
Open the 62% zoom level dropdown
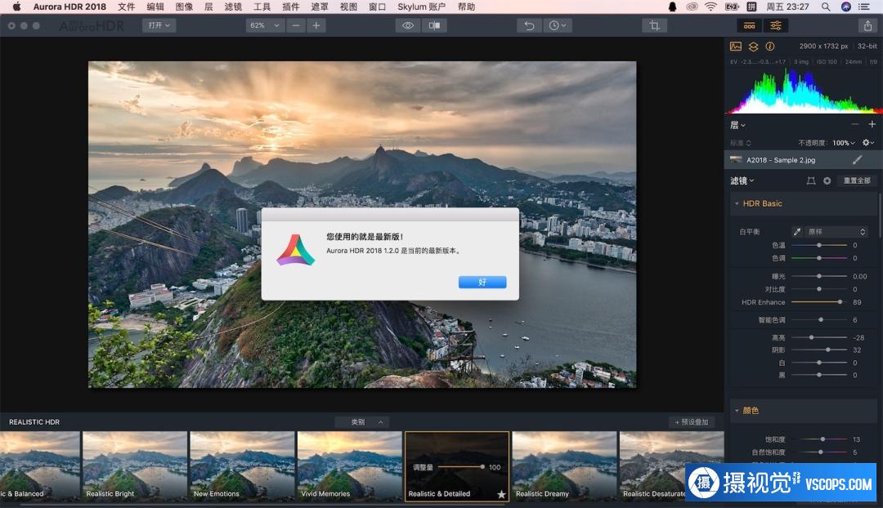coord(265,25)
